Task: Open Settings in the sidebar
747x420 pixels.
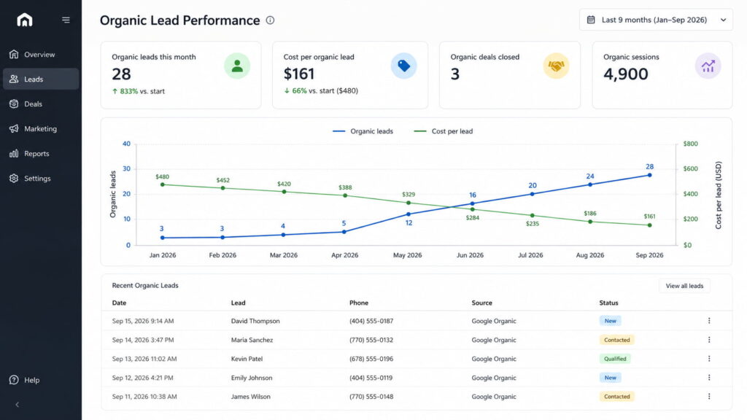Action: 41,178
